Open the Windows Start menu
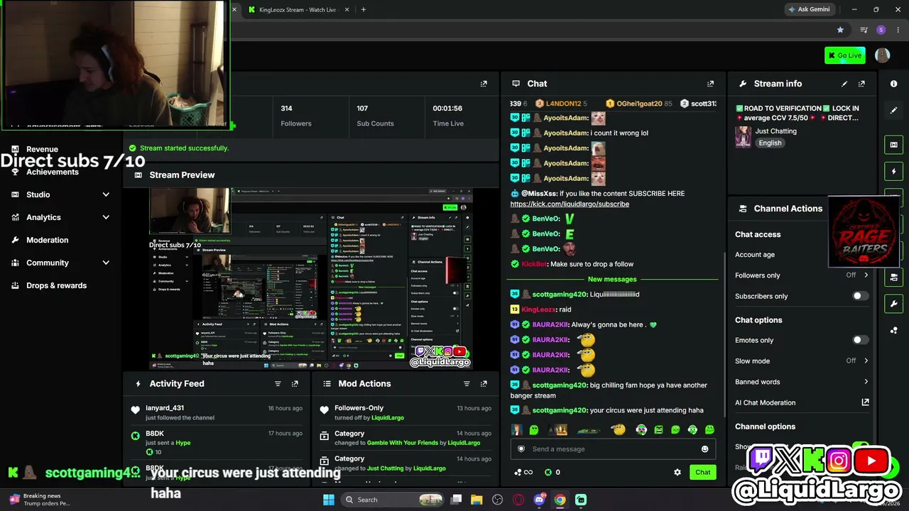This screenshot has width=909, height=511. coord(329,500)
